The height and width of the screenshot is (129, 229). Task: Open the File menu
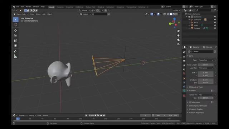coord(18,7)
